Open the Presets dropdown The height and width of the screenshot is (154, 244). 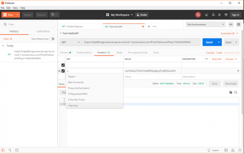point(231,59)
